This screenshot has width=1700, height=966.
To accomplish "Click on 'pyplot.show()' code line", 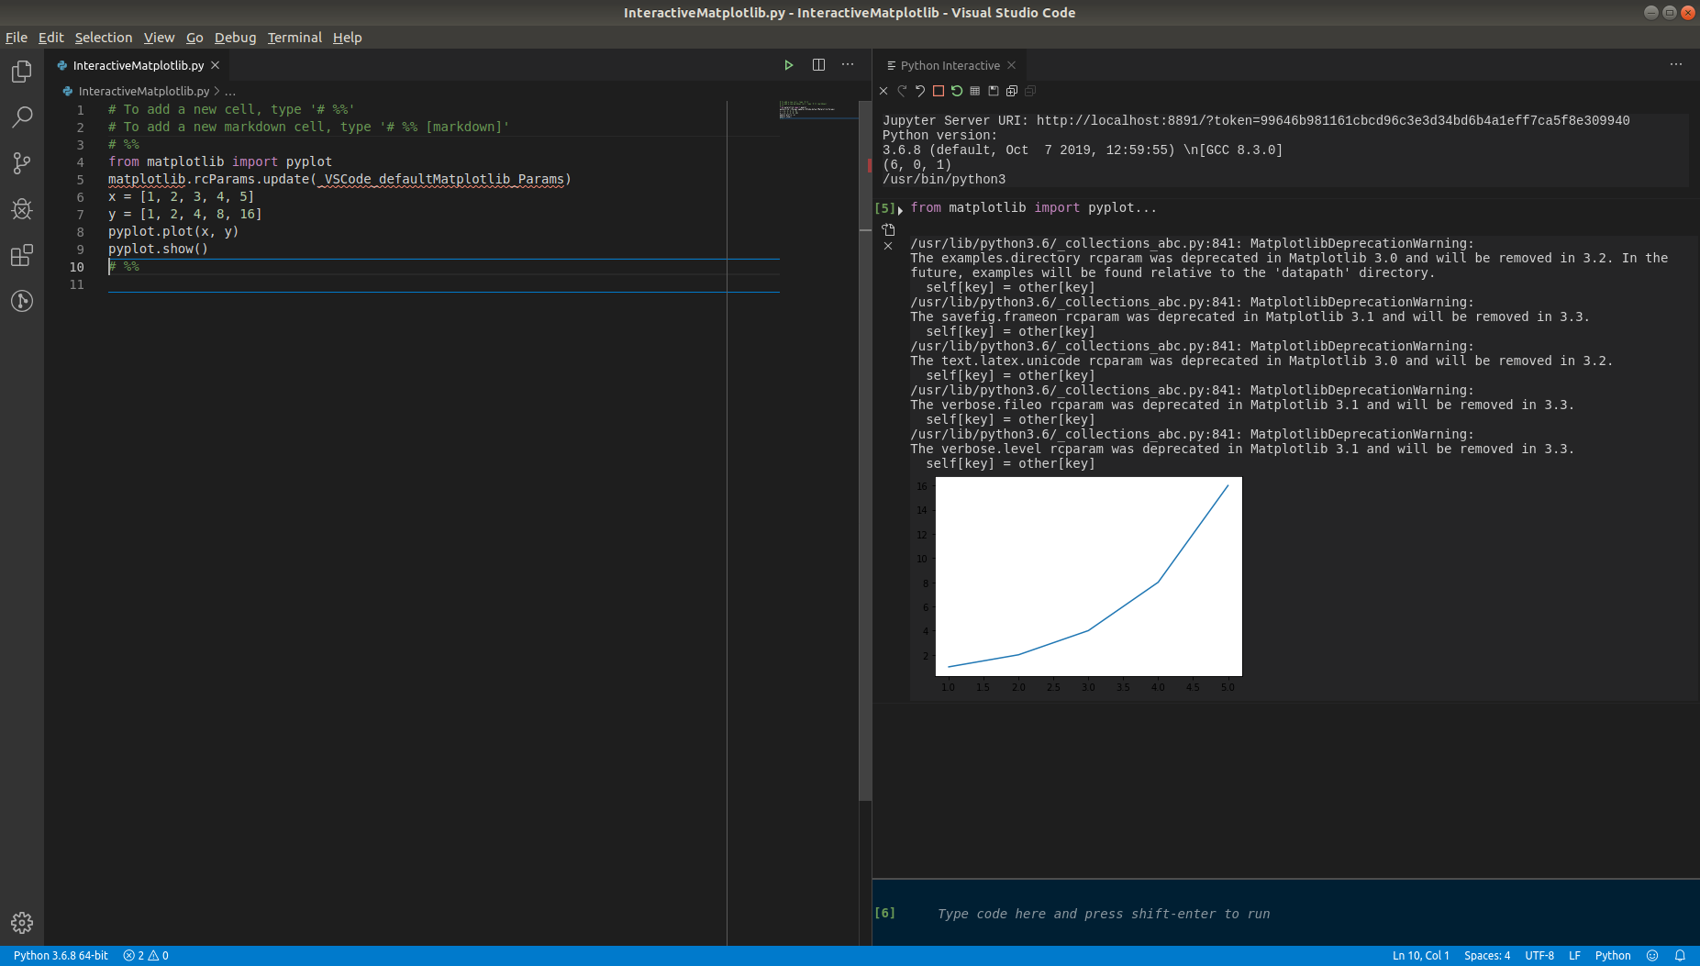I will (x=158, y=249).
